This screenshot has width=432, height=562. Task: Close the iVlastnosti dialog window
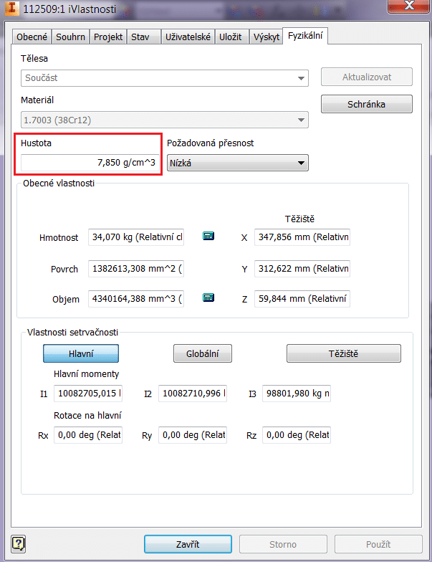click(x=408, y=6)
